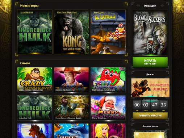
Task: Open the Fruit Cocktail slot
Action: coord(108,80)
